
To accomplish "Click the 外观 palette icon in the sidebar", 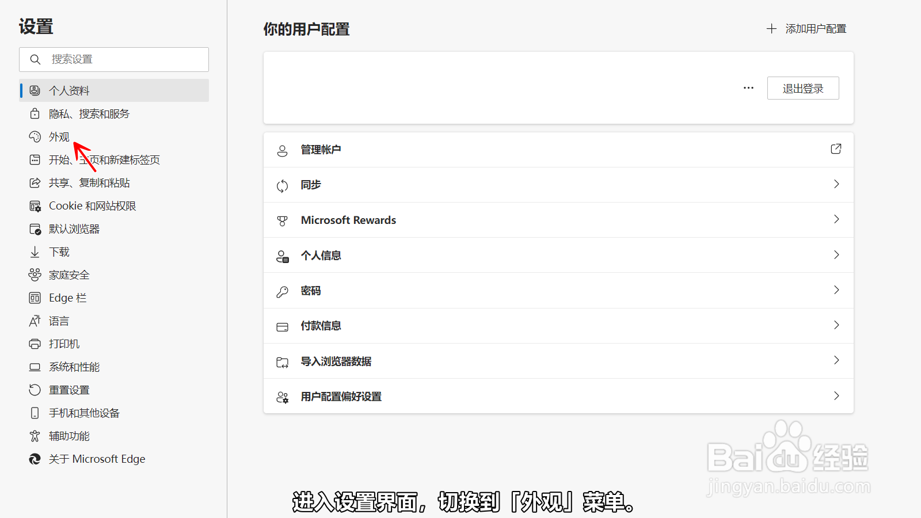I will click(35, 136).
